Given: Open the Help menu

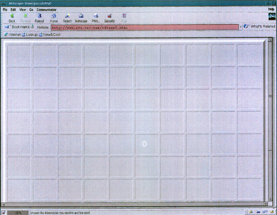Looking at the screenshot, I should [271, 9].
